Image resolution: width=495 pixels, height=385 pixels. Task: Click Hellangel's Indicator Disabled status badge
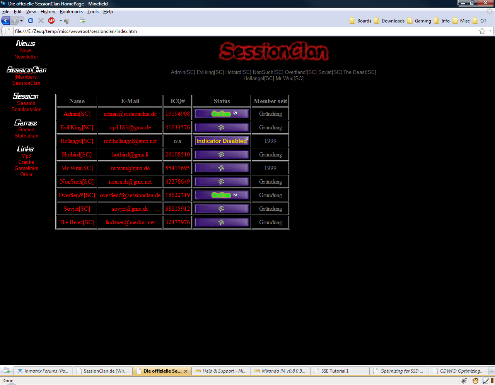[x=222, y=141]
